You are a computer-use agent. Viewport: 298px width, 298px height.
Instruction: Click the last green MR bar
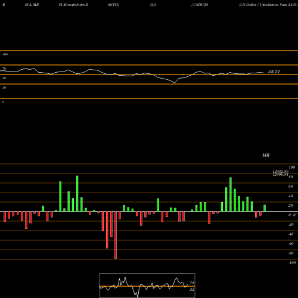point(265,208)
